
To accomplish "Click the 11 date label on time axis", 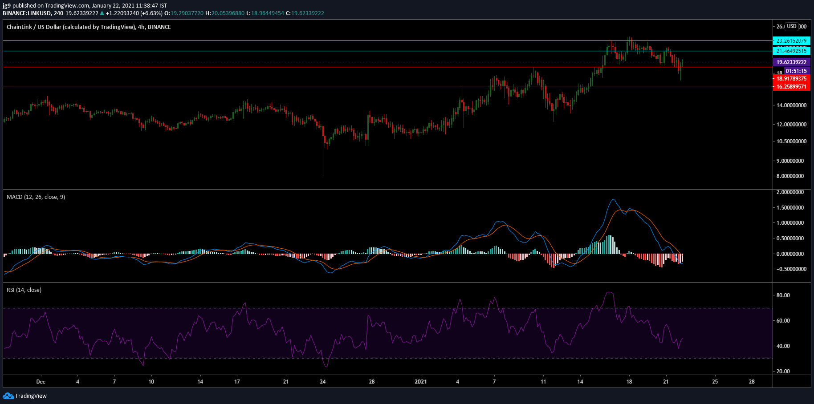I will point(543,382).
